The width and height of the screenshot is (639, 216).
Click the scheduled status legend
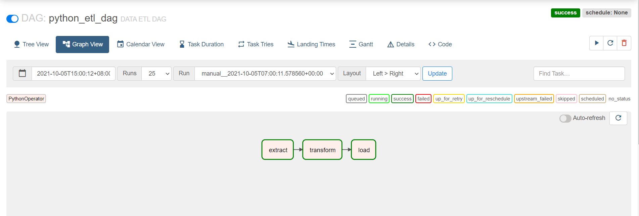click(592, 99)
